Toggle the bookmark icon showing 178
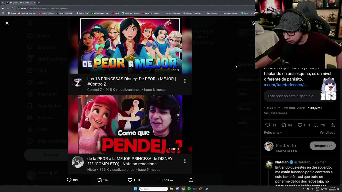Screen dimensions: 342x192 point(316,125)
